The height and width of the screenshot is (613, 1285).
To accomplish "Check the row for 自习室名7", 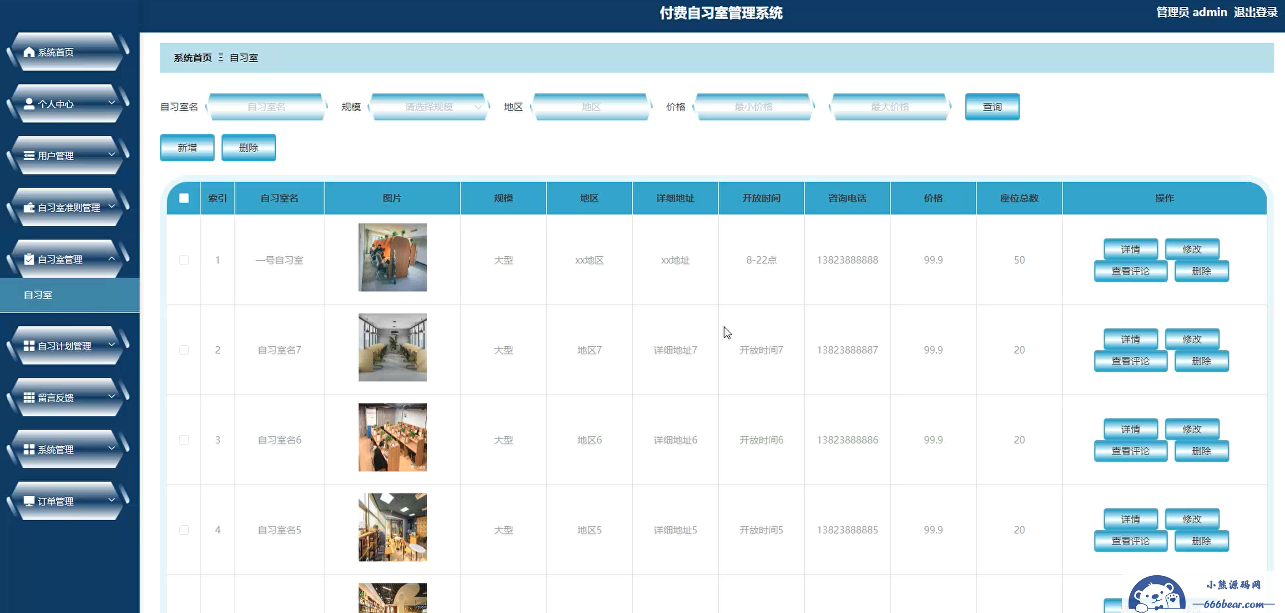I will [184, 350].
